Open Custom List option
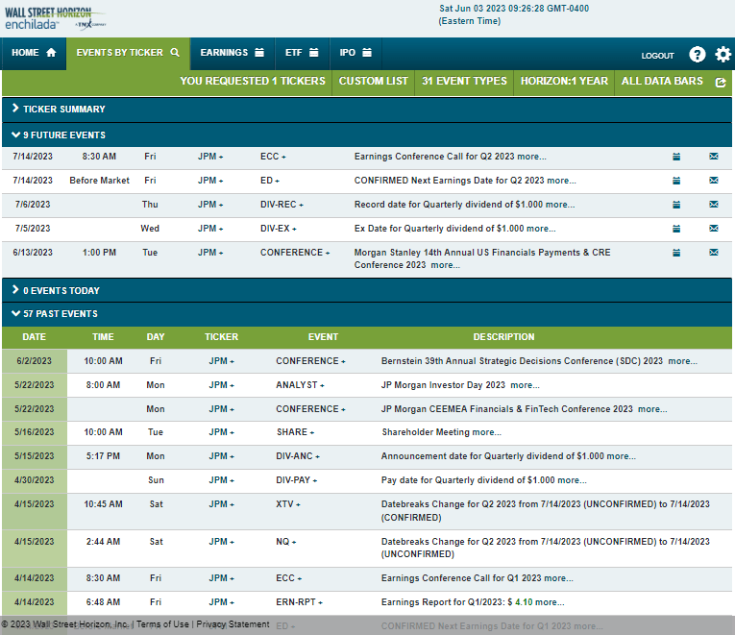The height and width of the screenshot is (635, 735). 373,81
